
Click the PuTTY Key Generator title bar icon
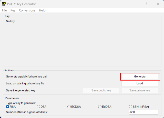coord(4,4)
